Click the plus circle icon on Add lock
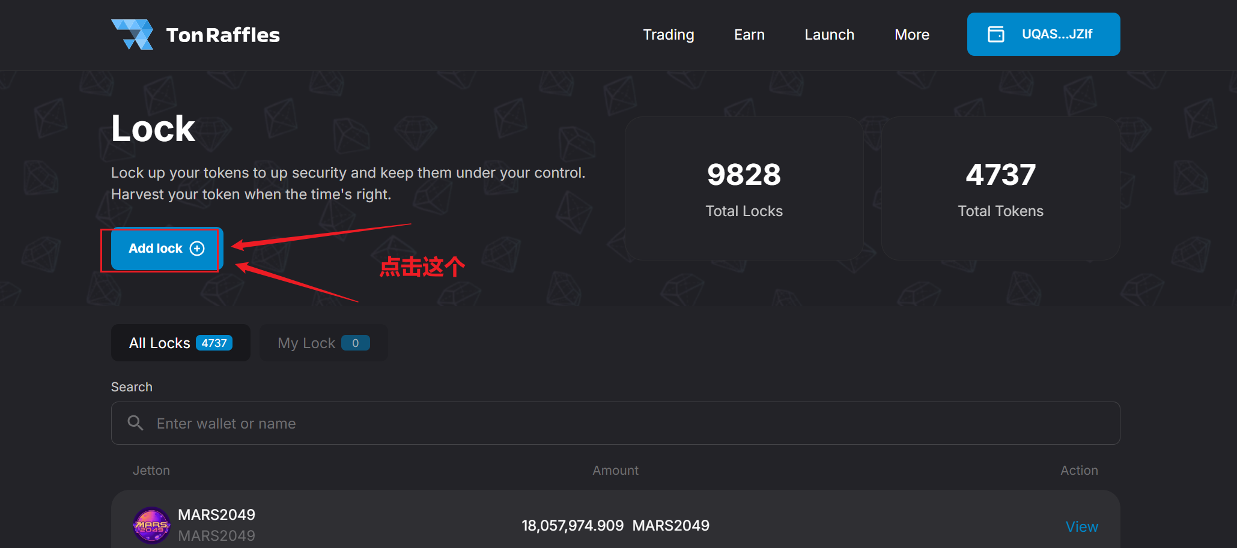Screen dimensions: 1237x548 click(x=197, y=248)
